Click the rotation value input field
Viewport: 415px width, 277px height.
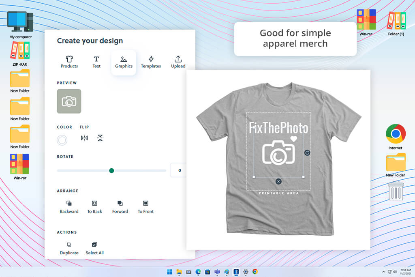point(179,170)
